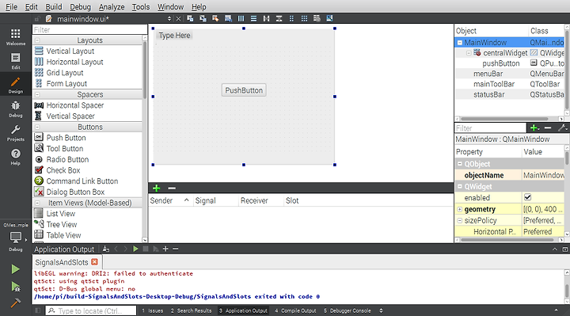
Task: Open the Search Results pane
Action: [x=192, y=310]
